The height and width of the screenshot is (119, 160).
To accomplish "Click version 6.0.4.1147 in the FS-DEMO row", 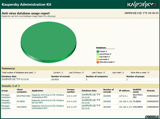I will pyautogui.click(x=72, y=101).
